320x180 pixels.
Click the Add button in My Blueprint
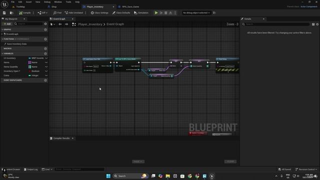(7, 24)
